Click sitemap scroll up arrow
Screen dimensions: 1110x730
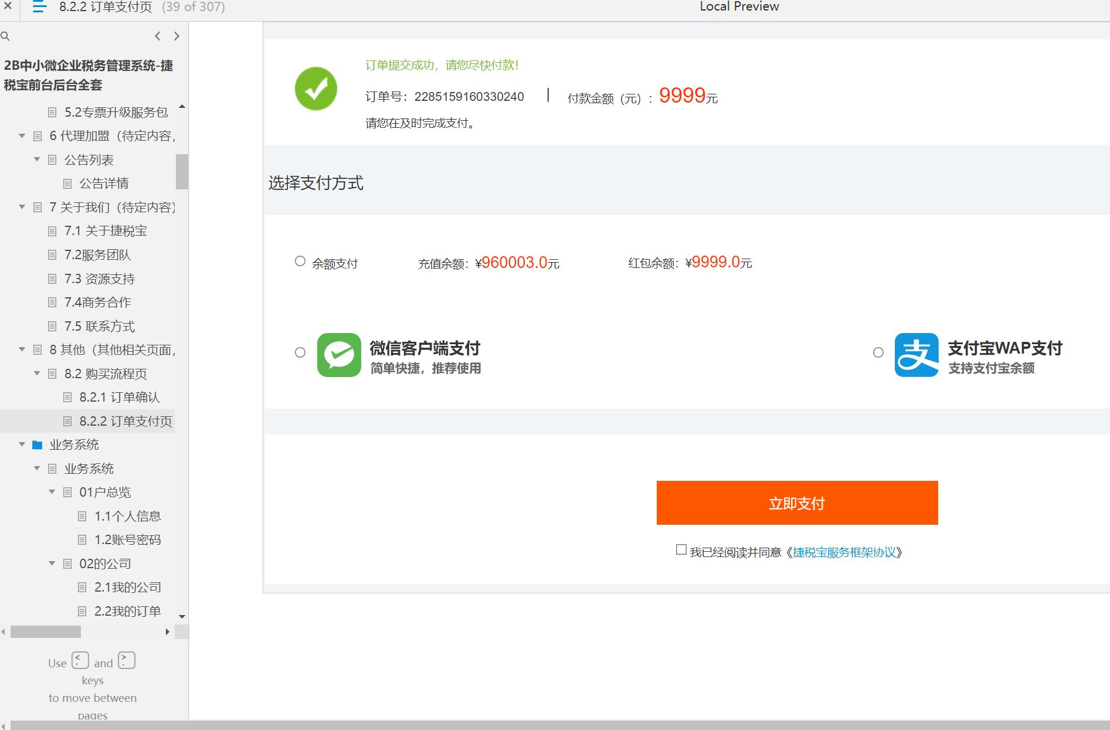coord(182,107)
